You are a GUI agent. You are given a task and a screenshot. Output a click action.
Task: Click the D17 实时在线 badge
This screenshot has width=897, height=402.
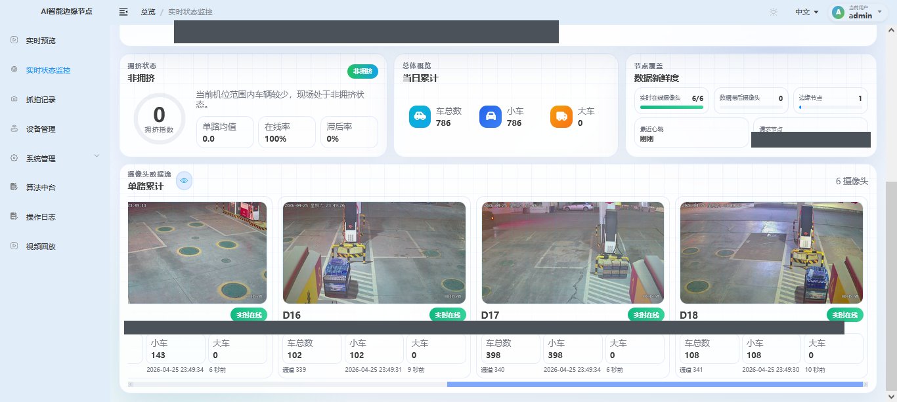click(x=646, y=315)
